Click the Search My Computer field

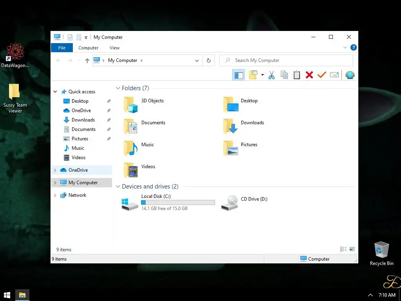click(x=286, y=60)
